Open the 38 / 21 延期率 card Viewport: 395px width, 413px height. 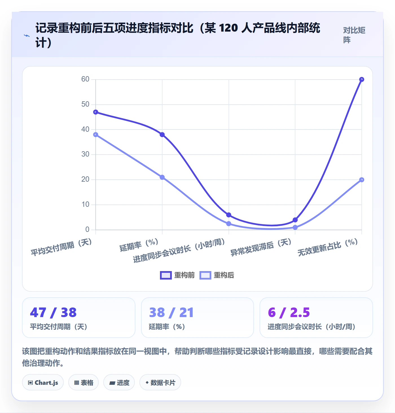point(197,318)
